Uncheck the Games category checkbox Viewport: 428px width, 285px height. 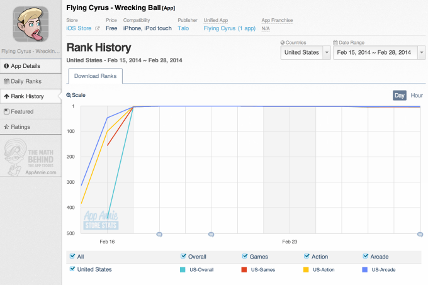pyautogui.click(x=245, y=256)
